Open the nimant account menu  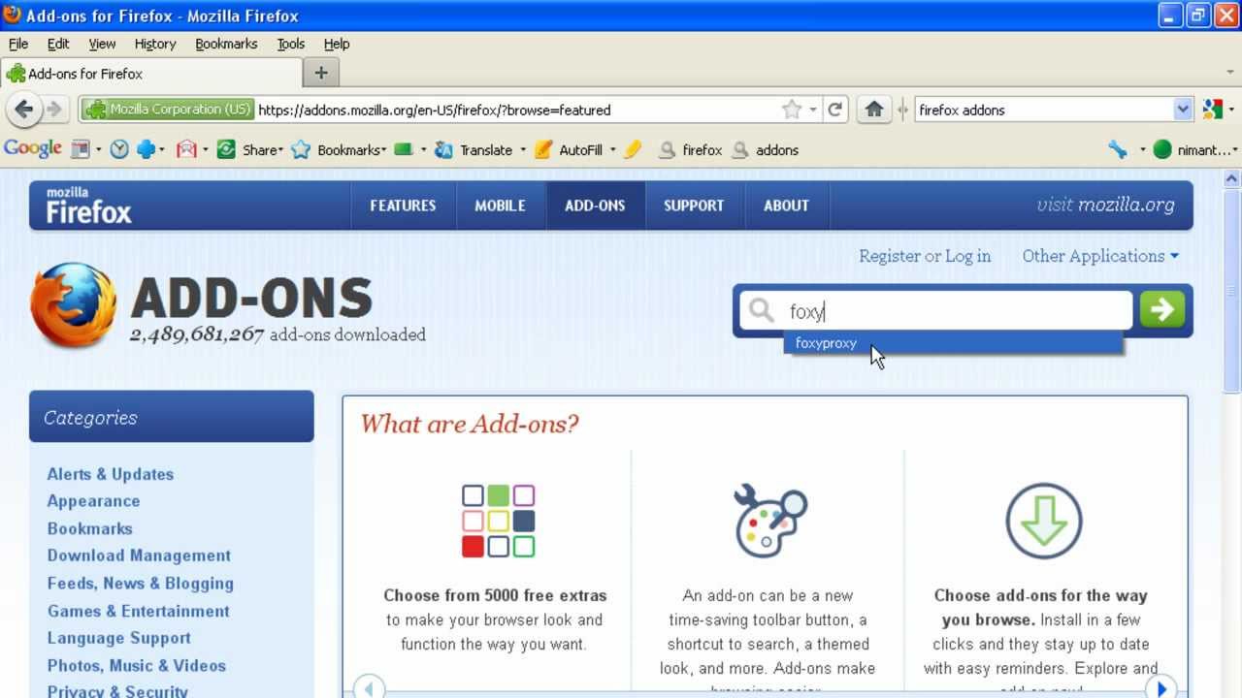(x=1195, y=149)
